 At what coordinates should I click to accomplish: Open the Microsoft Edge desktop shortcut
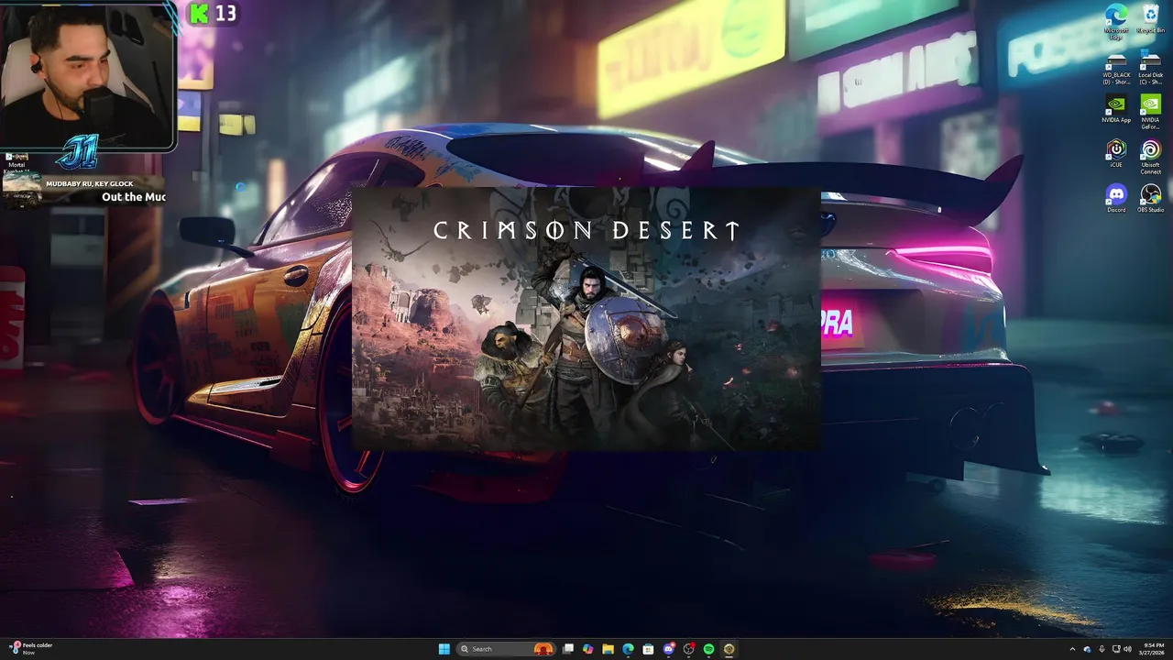point(1116,21)
